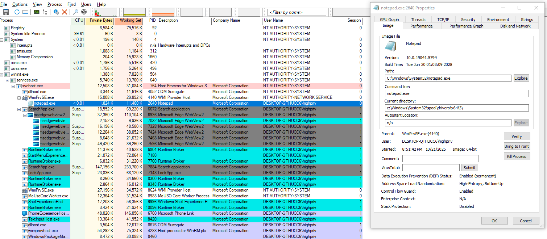Open Find Handle or DLL magnifier icon

tap(76, 12)
